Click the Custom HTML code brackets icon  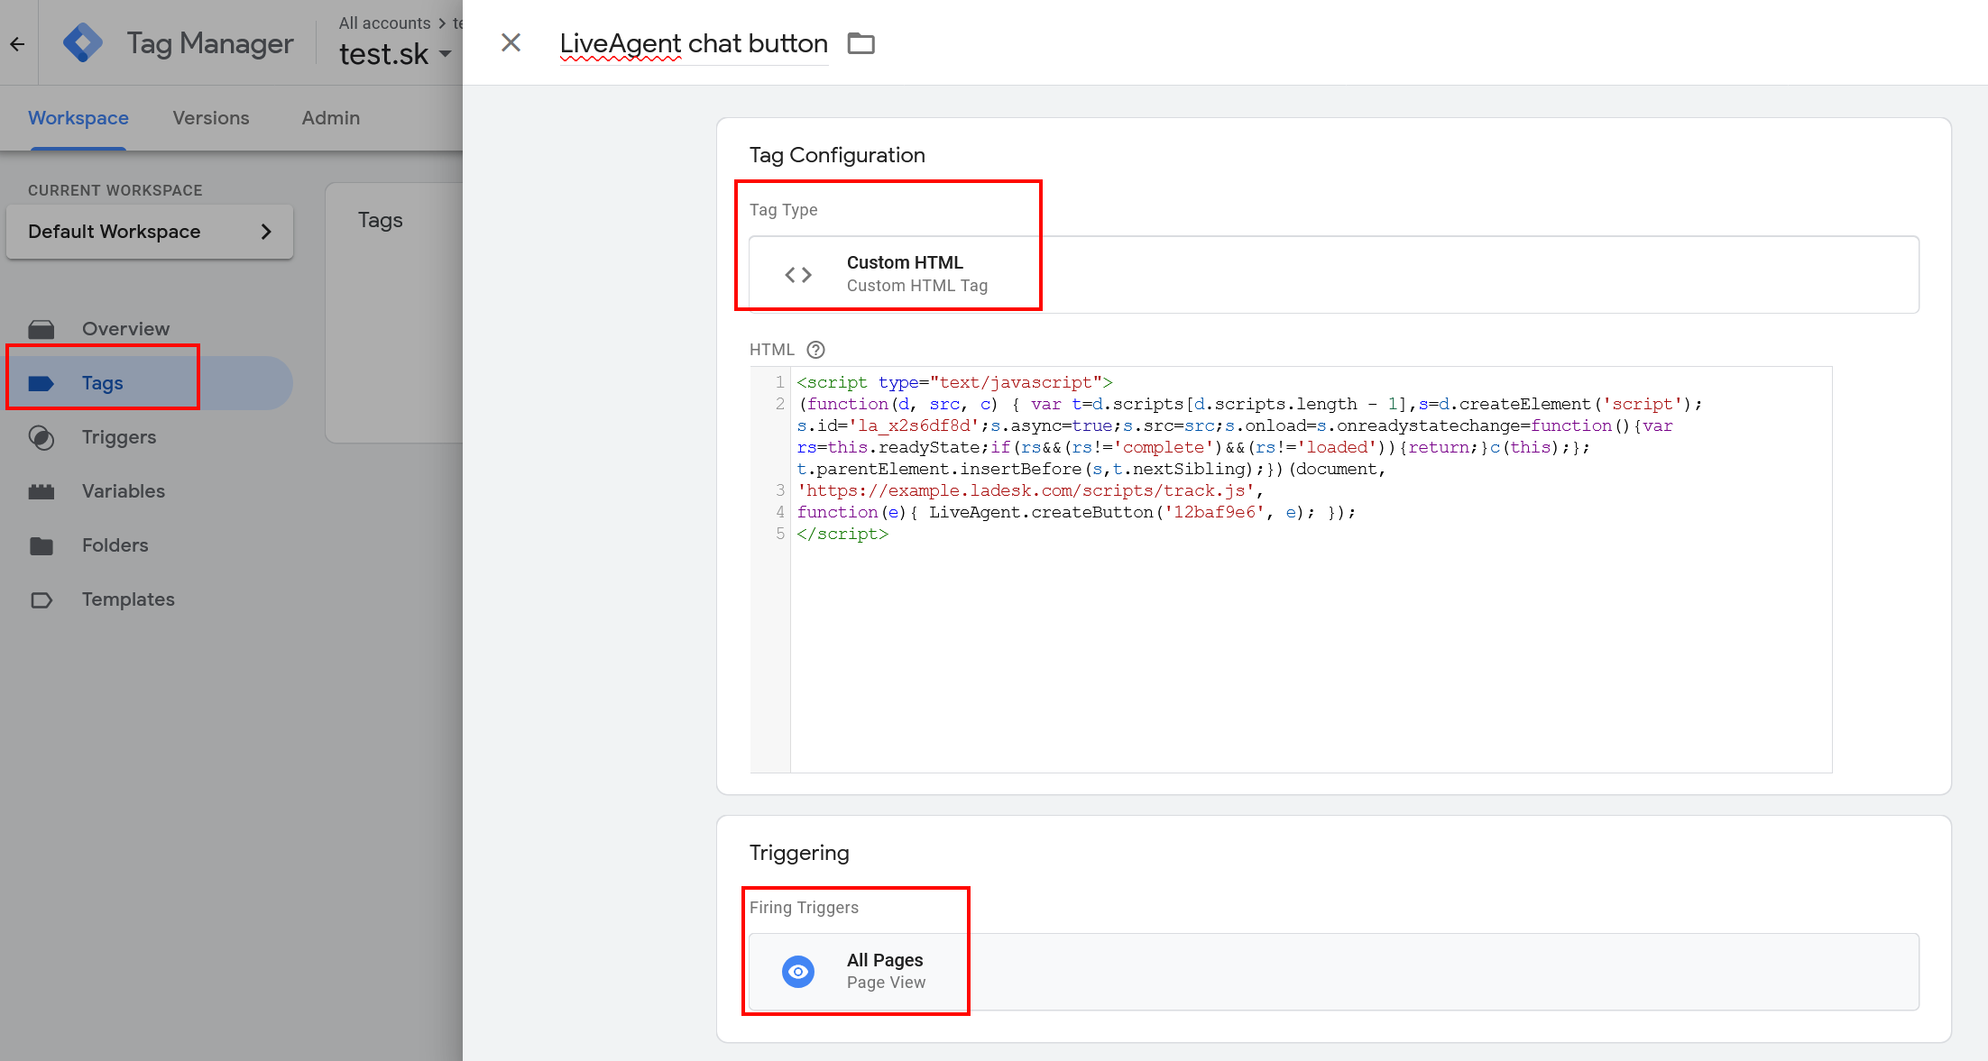tap(798, 274)
